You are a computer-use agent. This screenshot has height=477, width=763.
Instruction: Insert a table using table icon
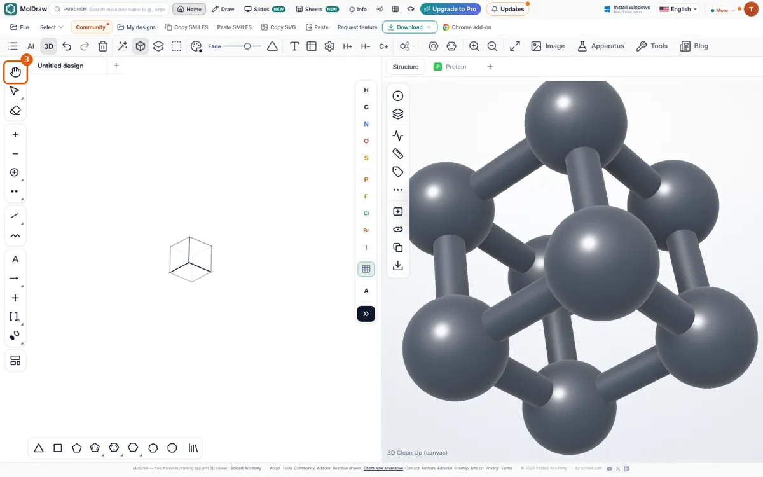[312, 46]
